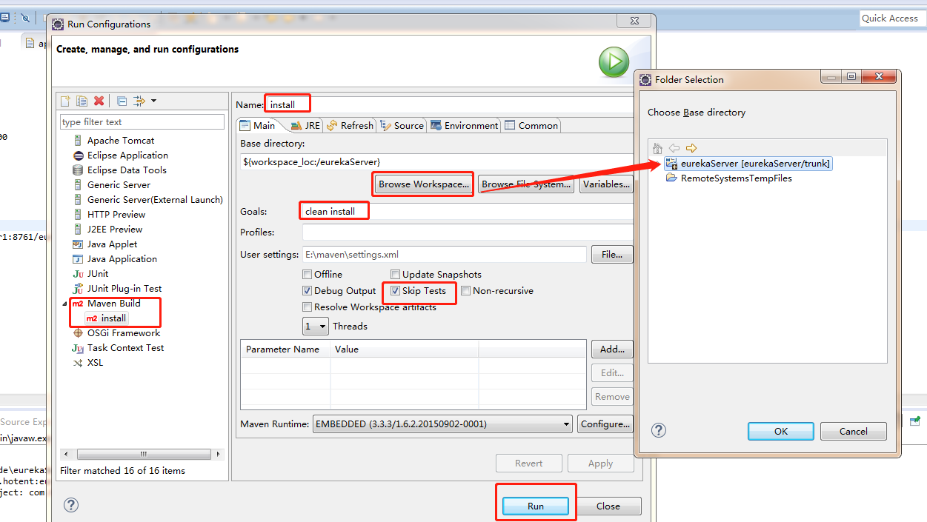
Task: Open the Environment tab
Action: point(464,126)
